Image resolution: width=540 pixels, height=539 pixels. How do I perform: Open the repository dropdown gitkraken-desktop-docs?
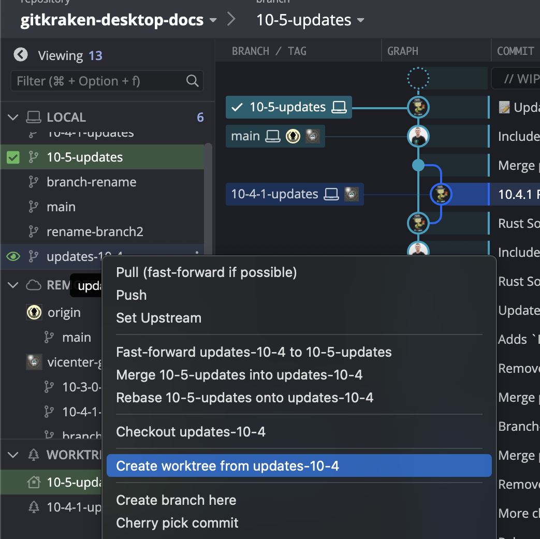click(213, 21)
